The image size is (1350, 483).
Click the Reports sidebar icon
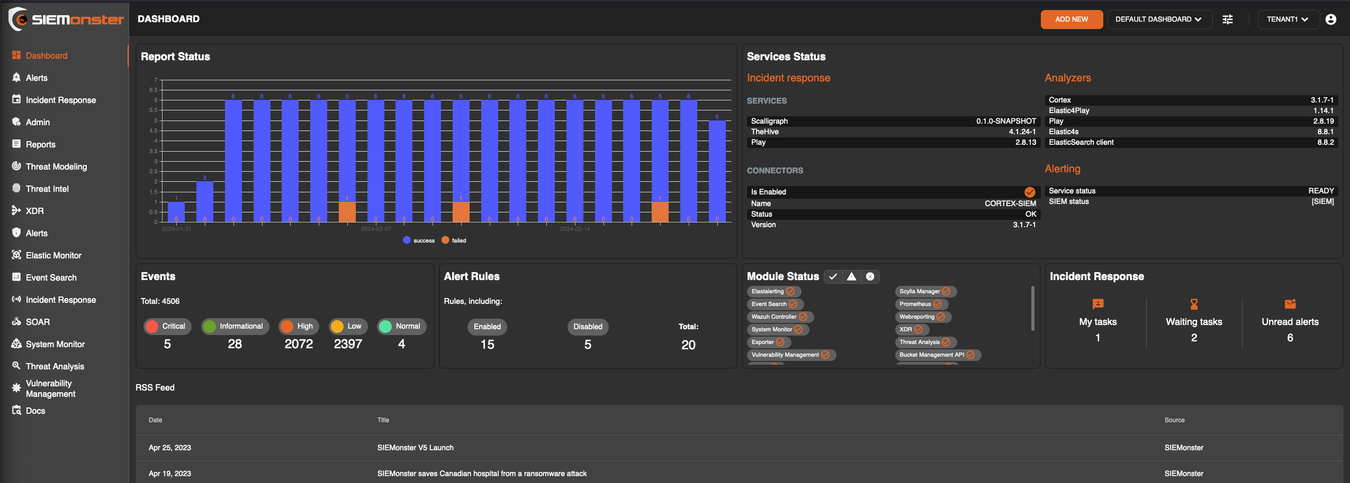coord(16,144)
